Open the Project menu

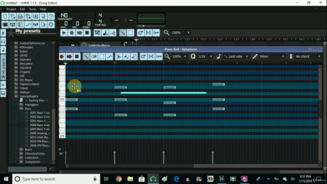coord(11,9)
